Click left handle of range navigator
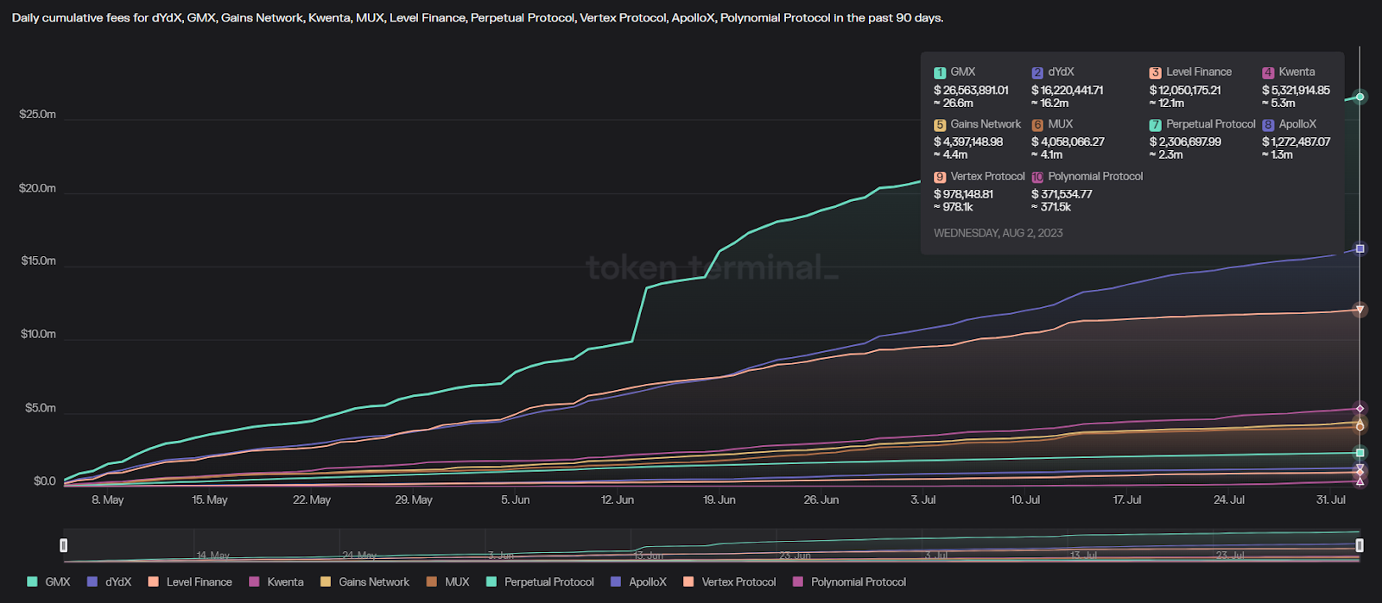The height and width of the screenshot is (603, 1382). (x=63, y=545)
